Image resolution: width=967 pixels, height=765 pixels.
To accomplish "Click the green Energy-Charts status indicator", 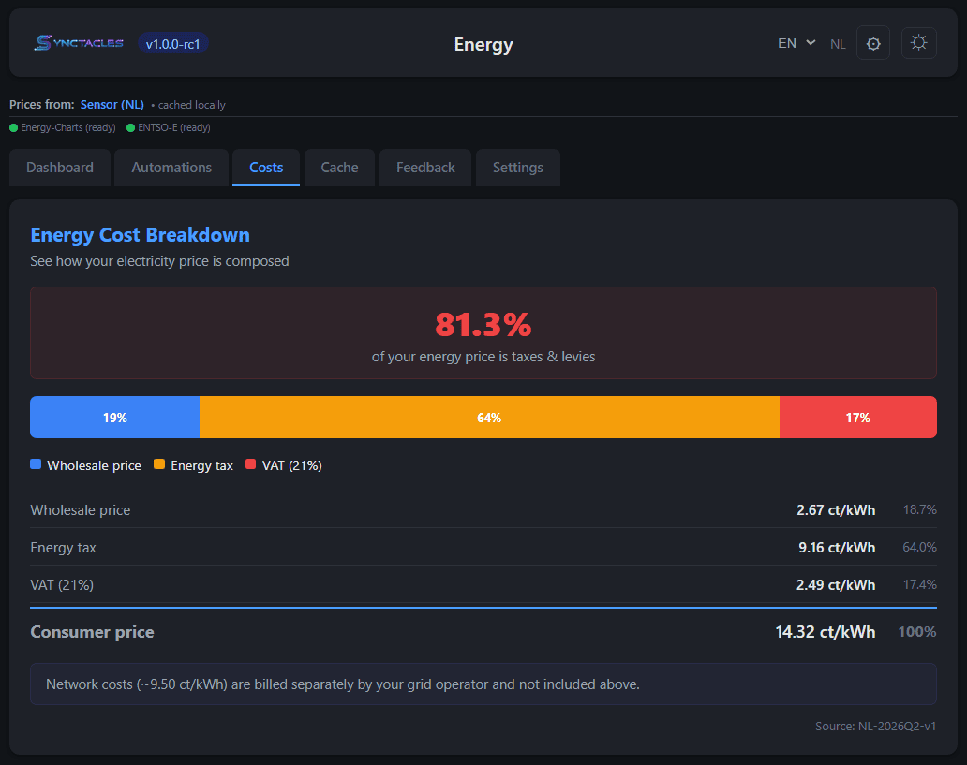I will click(x=11, y=127).
